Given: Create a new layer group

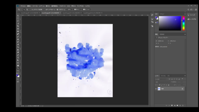Looking at the screenshot, I should tap(177, 105).
